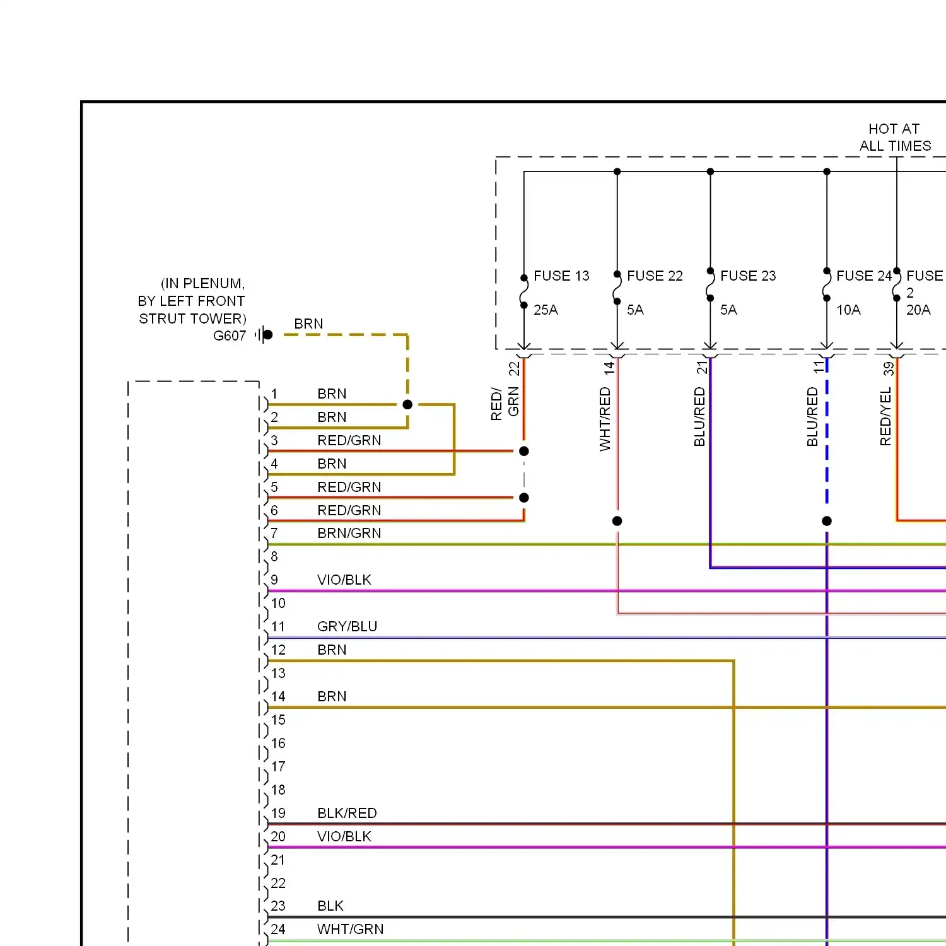The height and width of the screenshot is (946, 946).
Task: Click the FUSE 13 label
Action: pyautogui.click(x=561, y=276)
